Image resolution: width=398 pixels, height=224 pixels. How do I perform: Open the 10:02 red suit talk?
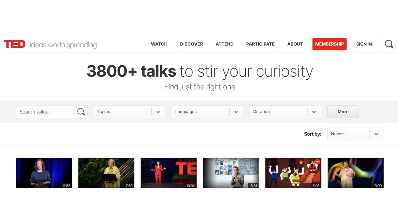(x=169, y=173)
